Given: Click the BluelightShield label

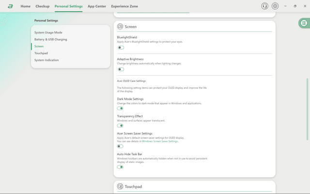Looking at the screenshot, I should click(127, 37).
